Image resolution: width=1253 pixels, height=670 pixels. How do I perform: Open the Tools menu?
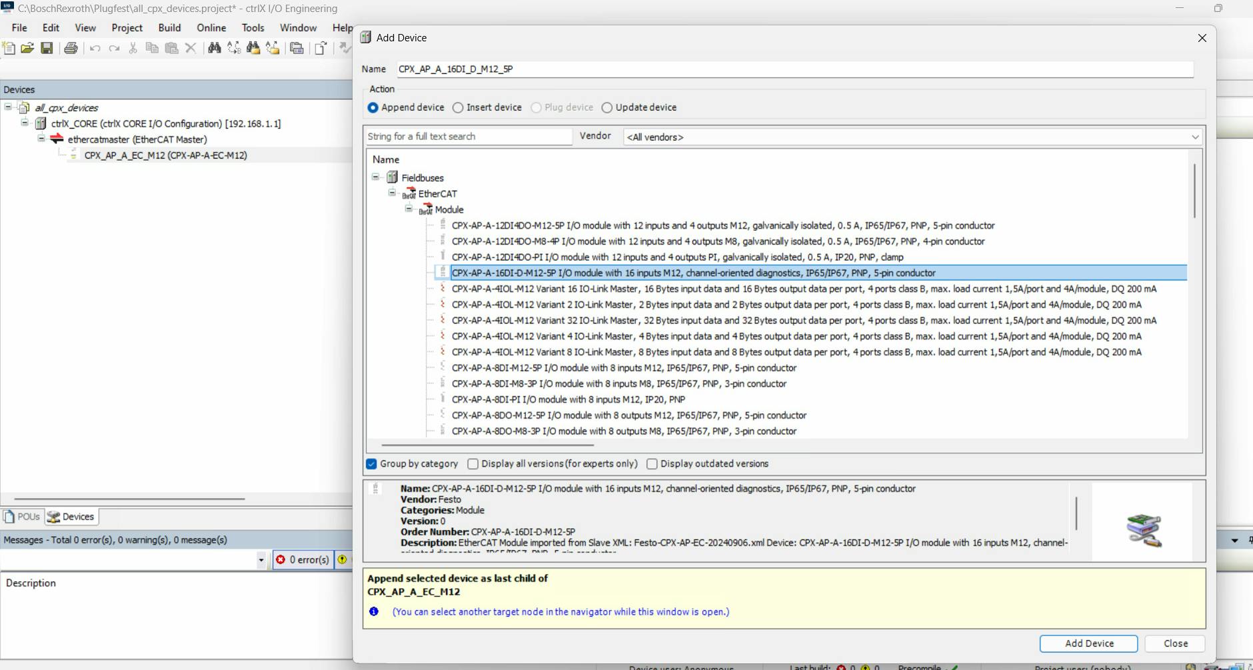(x=253, y=27)
